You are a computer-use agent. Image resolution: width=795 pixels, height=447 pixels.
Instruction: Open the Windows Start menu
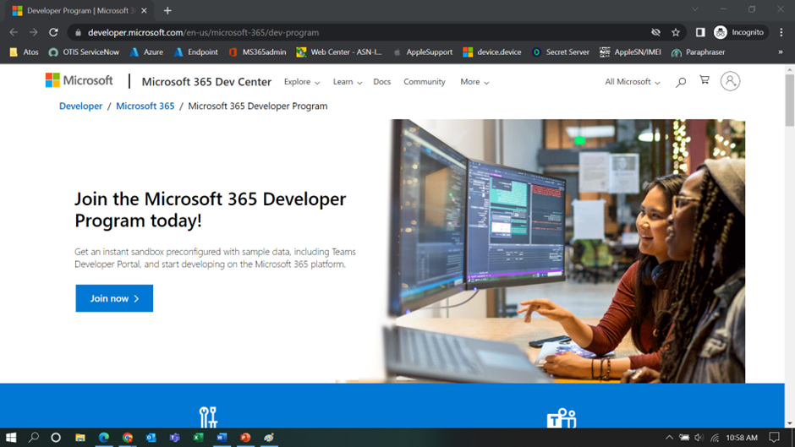[11, 438]
